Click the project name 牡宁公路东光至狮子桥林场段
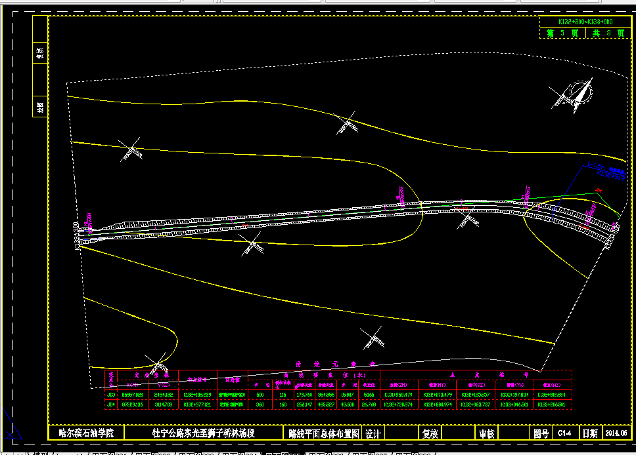 click(x=203, y=433)
